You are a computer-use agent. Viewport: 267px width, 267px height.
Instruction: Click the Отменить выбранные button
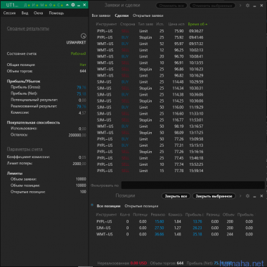212,6
